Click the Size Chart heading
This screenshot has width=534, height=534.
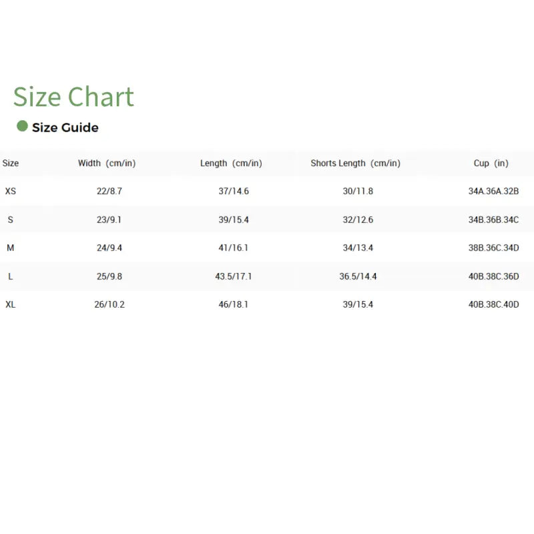[x=73, y=97]
